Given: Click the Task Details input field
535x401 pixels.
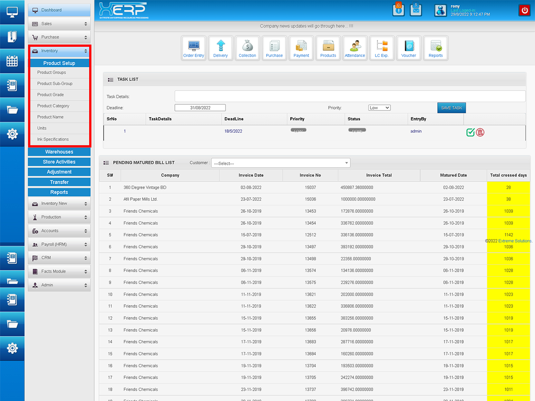Looking at the screenshot, I should coord(350,96).
